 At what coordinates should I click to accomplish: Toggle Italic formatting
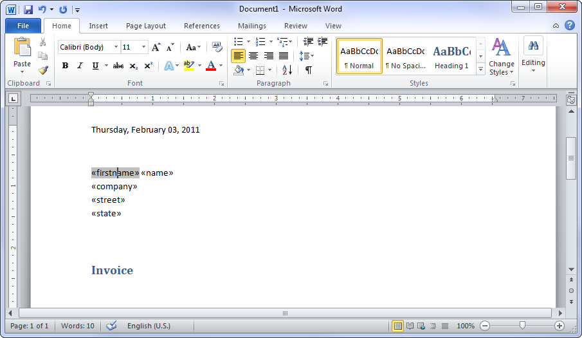pos(80,66)
